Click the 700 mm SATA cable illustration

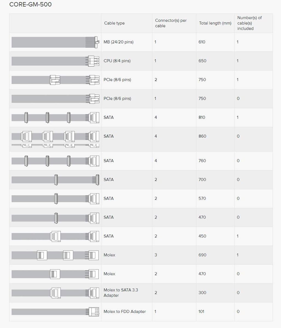[55, 180]
